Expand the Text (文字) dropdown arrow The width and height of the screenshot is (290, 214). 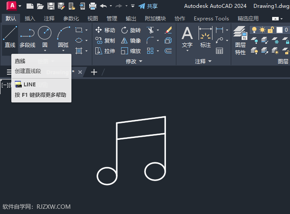pyautogui.click(x=187, y=50)
